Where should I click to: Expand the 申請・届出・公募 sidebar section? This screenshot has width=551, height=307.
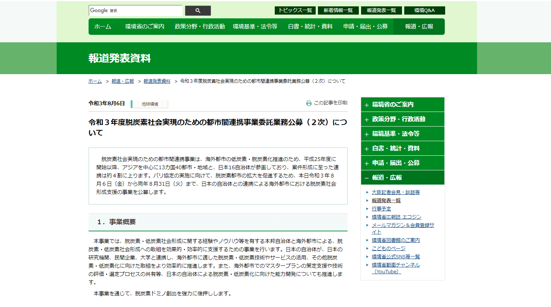tap(402, 163)
